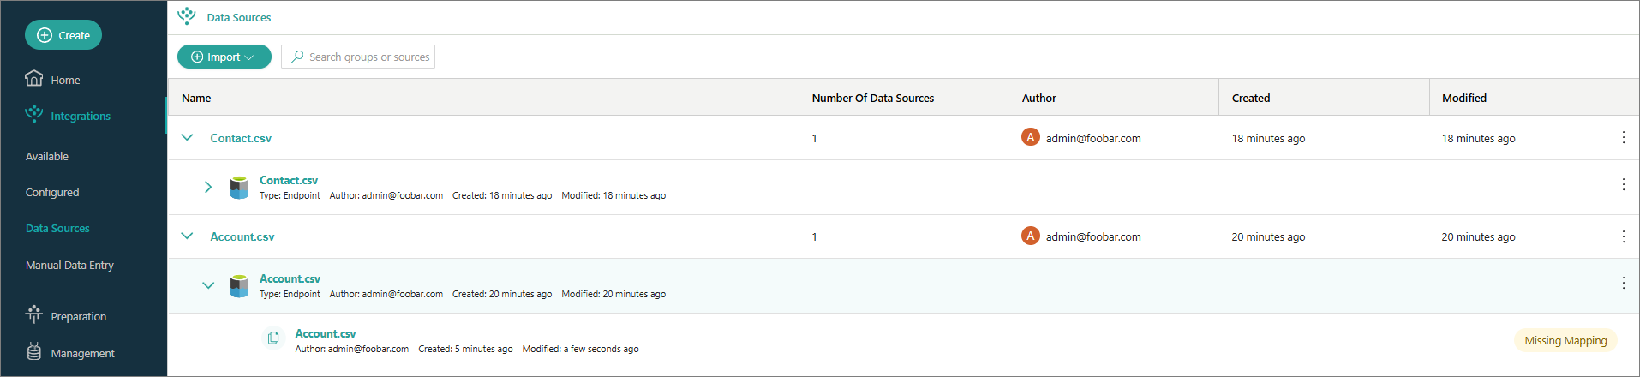Click '20 minutes ago' in Modified column
Viewport: 1640px width, 377px height.
[x=1478, y=236]
